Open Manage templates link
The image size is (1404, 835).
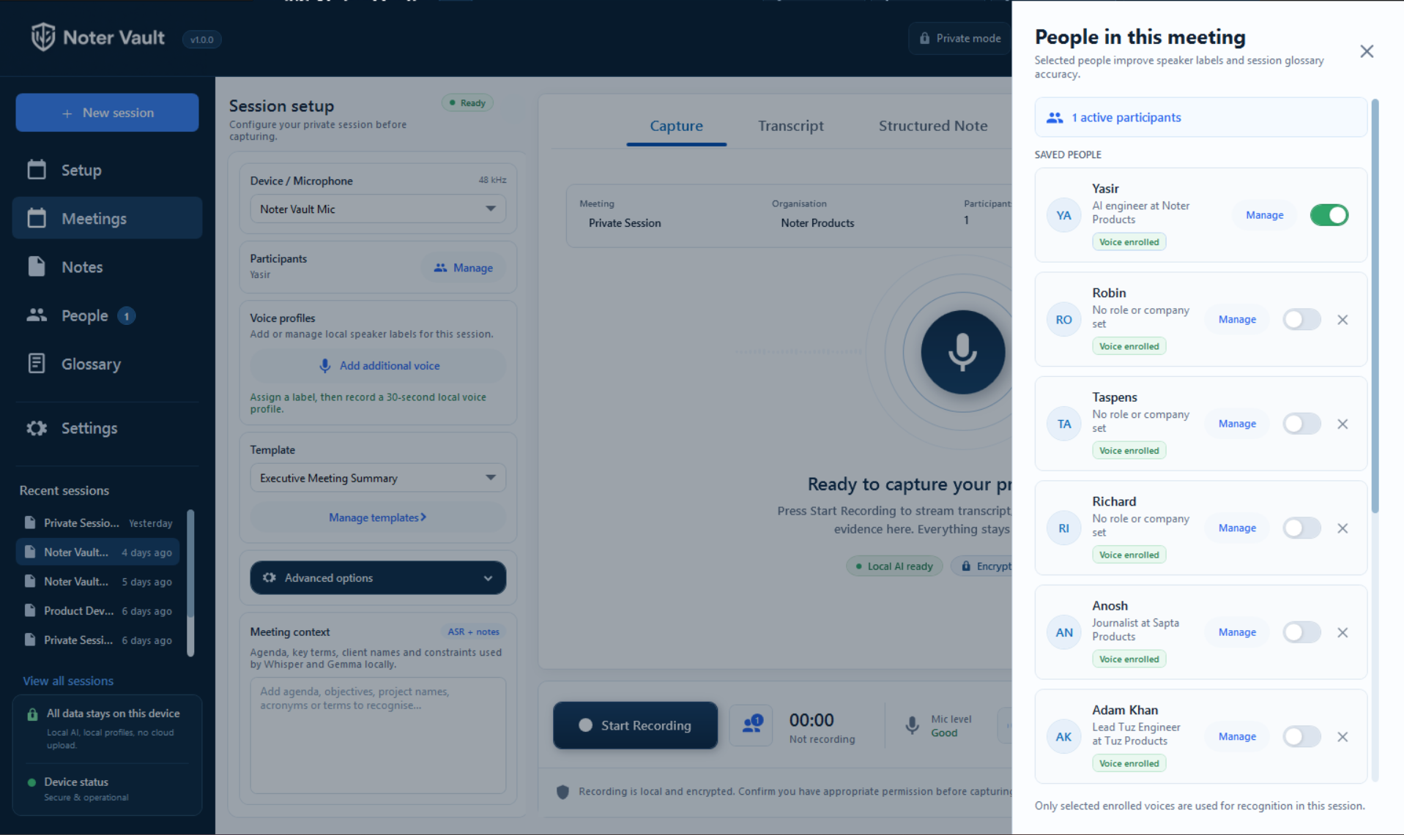(378, 517)
